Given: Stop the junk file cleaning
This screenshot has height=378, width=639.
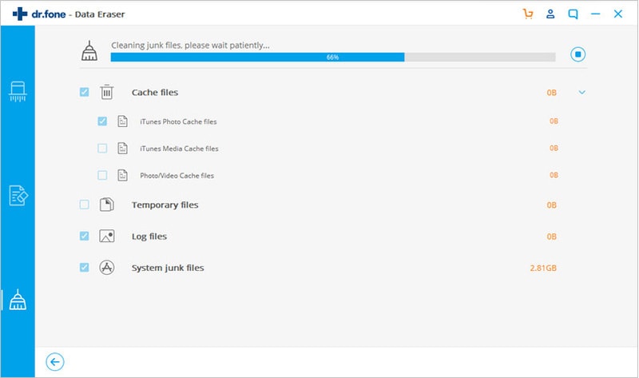Looking at the screenshot, I should click(577, 54).
